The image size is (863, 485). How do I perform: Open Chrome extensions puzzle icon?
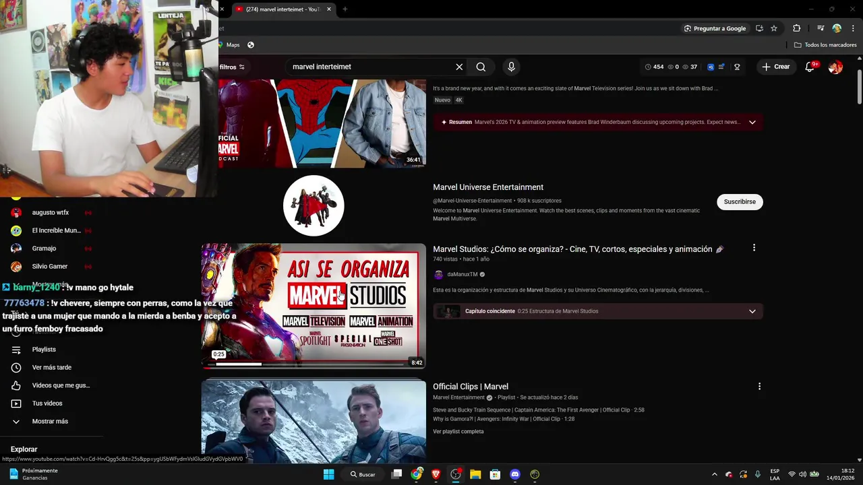(x=796, y=28)
